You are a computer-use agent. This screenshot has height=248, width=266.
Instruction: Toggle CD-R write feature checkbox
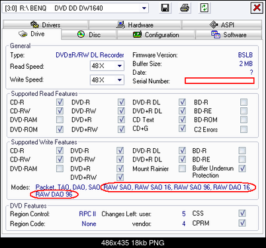point(60,151)
